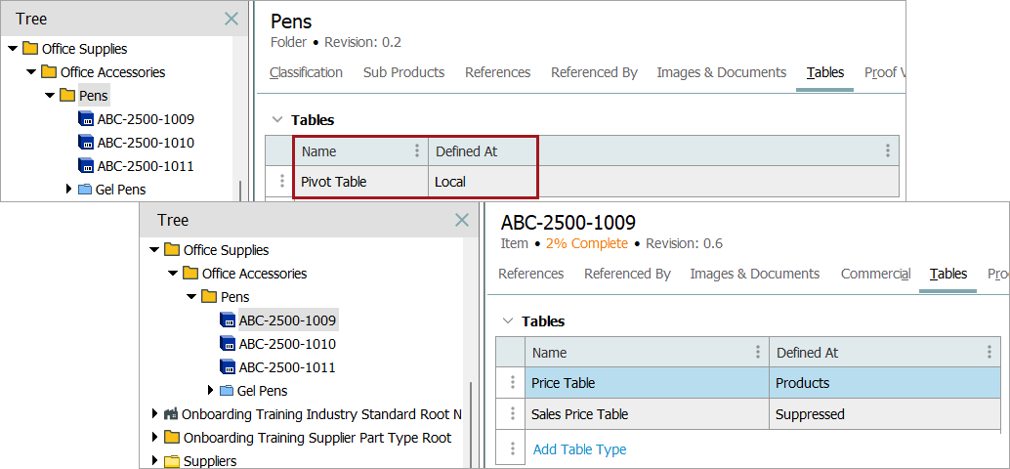Open the Defined At column menu in the ABC-2500-1009 Tables grid
The height and width of the screenshot is (469, 1010).
click(989, 353)
